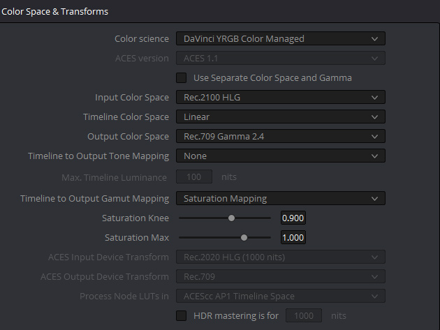This screenshot has width=440, height=330.
Task: Click the Color science label
Action: tap(142, 38)
